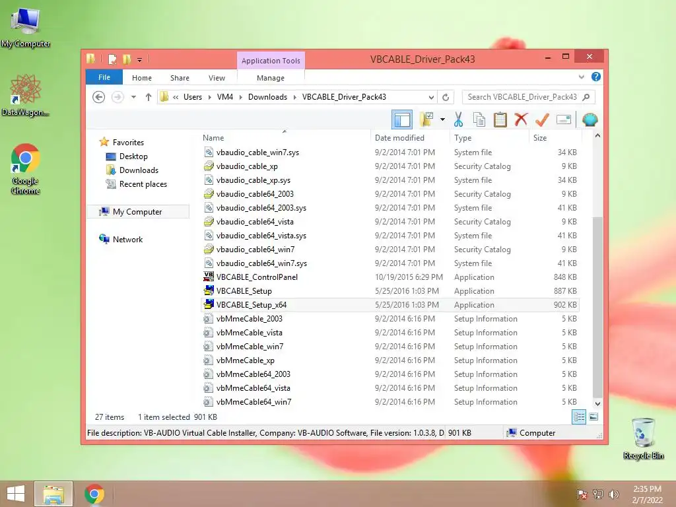Click the search magnifier icon
This screenshot has width=676, height=507.
click(586, 97)
